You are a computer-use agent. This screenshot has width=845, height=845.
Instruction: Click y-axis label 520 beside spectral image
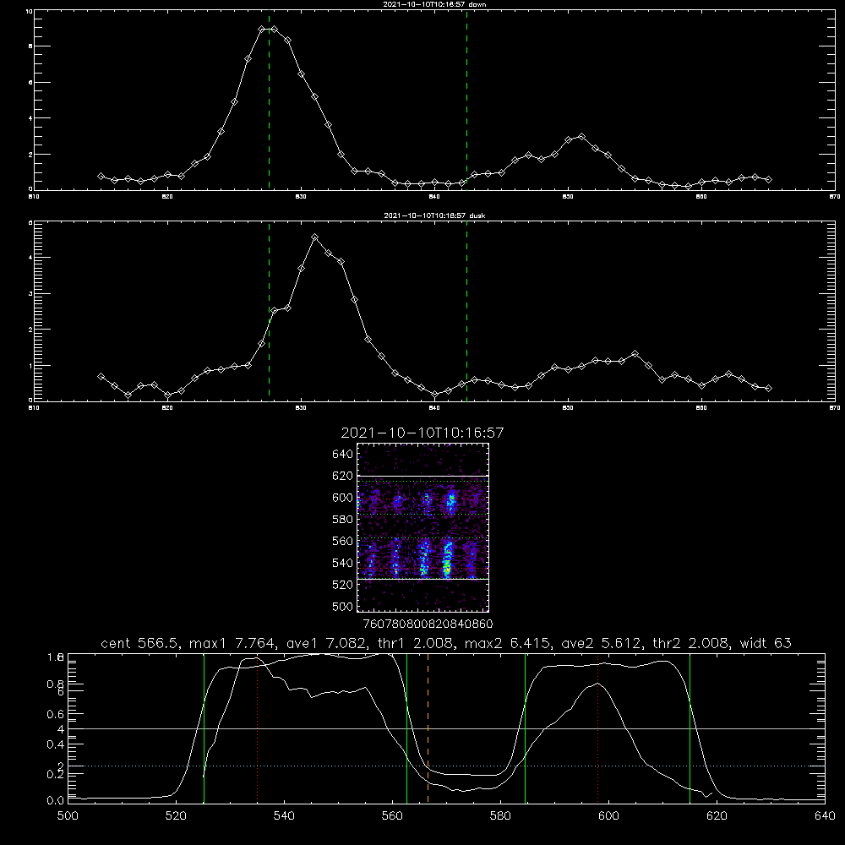point(343,585)
